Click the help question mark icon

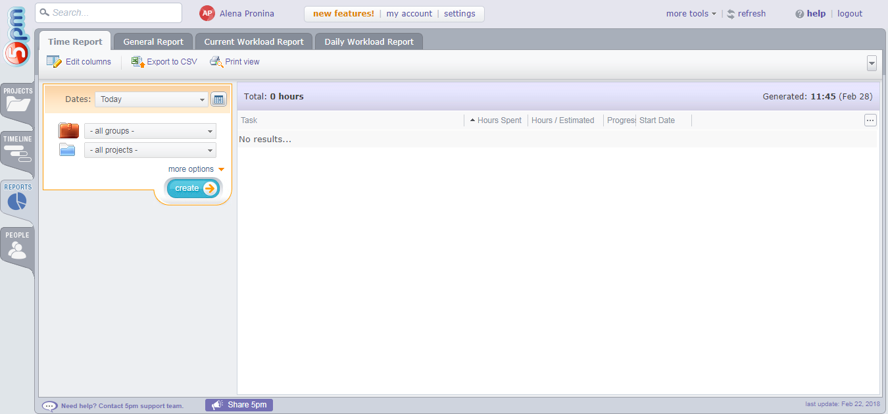(x=799, y=14)
